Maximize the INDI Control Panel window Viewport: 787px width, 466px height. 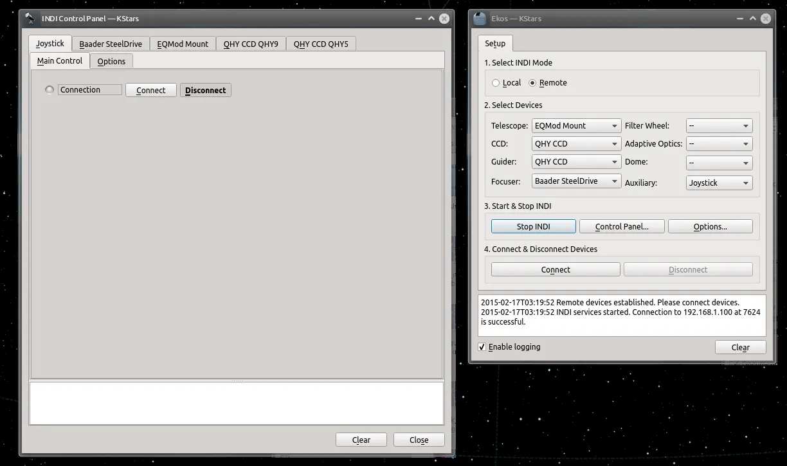pos(430,18)
